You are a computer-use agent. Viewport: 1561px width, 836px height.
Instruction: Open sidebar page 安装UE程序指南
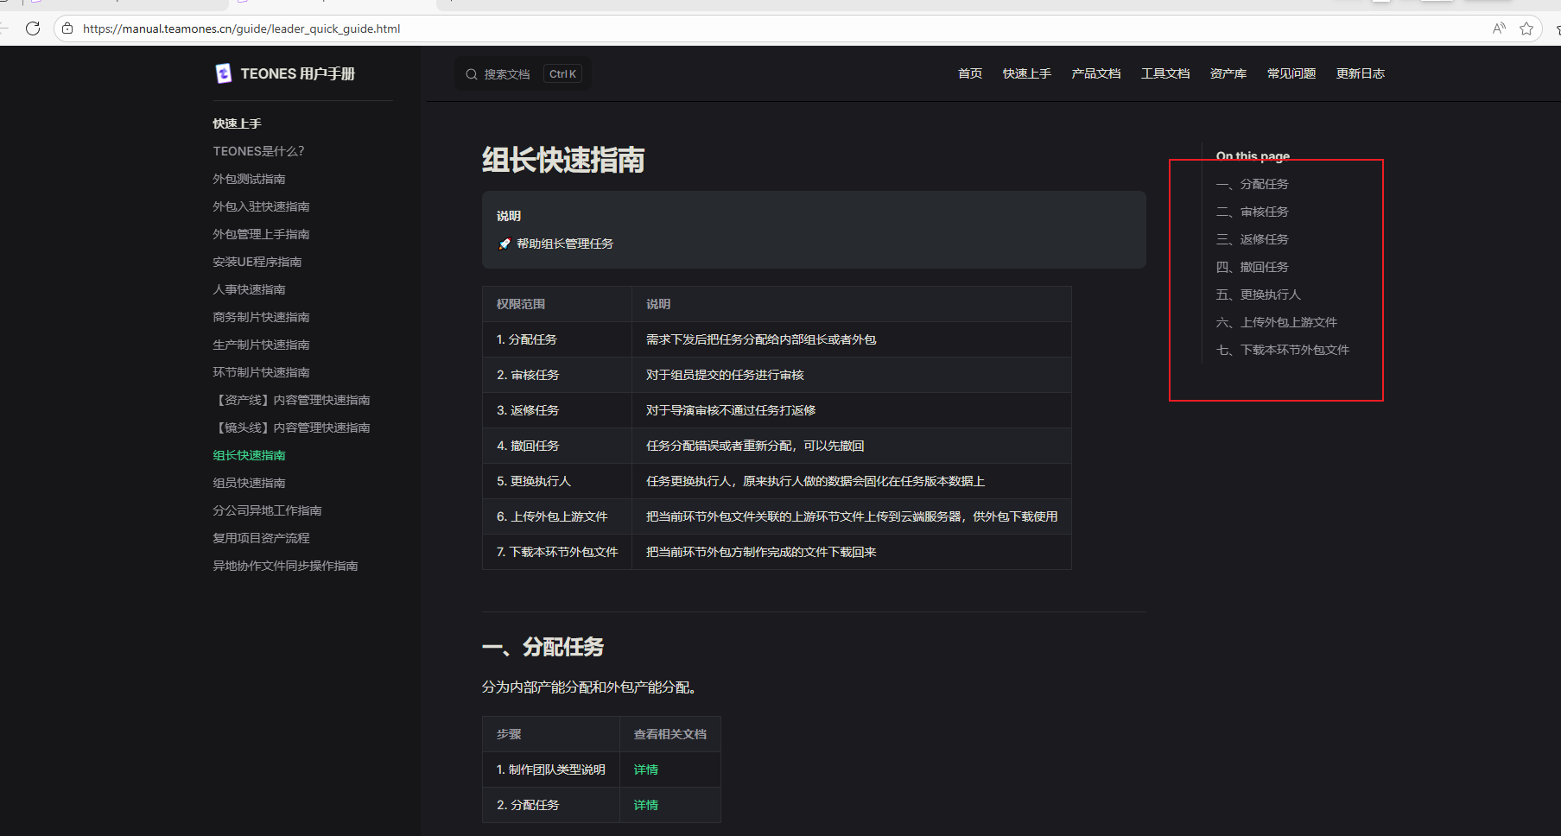point(257,262)
